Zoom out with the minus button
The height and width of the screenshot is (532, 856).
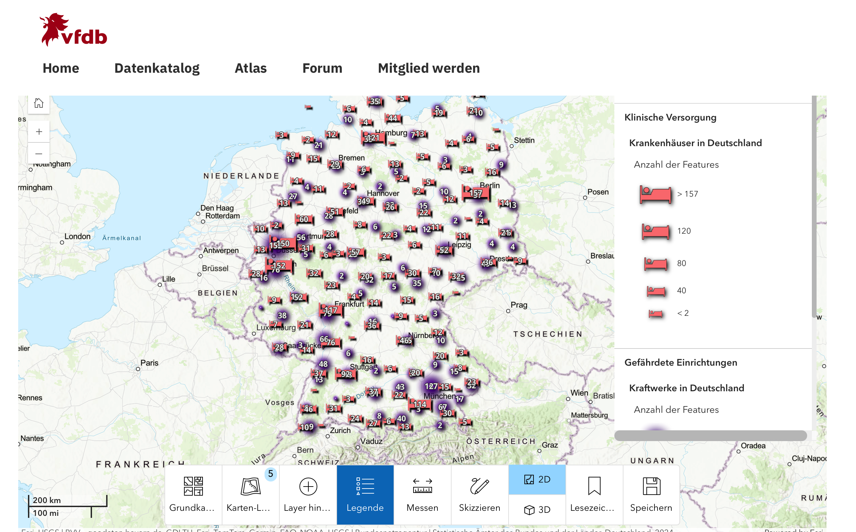(39, 154)
